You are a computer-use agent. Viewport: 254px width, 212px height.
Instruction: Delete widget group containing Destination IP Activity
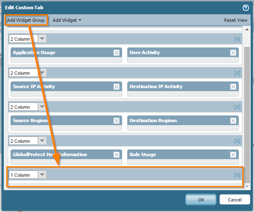(x=237, y=73)
